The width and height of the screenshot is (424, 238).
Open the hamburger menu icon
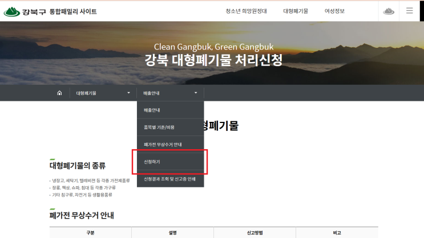[x=409, y=11]
